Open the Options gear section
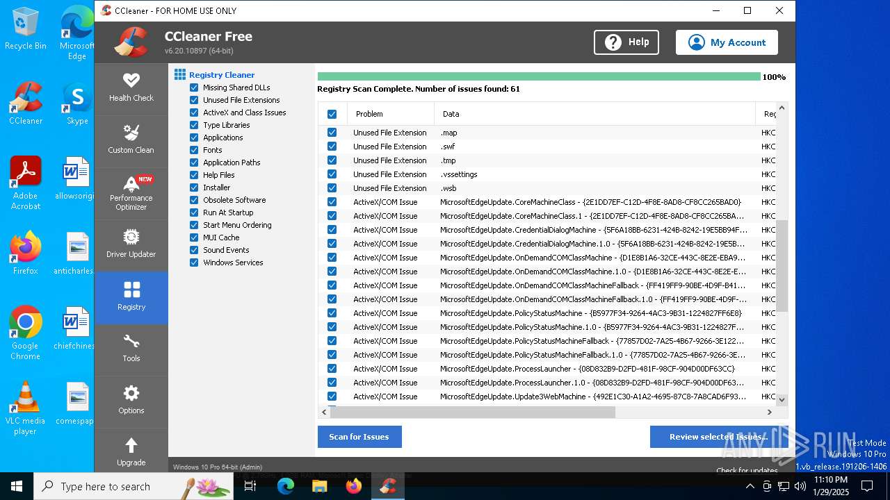The width and height of the screenshot is (890, 500). click(x=131, y=401)
